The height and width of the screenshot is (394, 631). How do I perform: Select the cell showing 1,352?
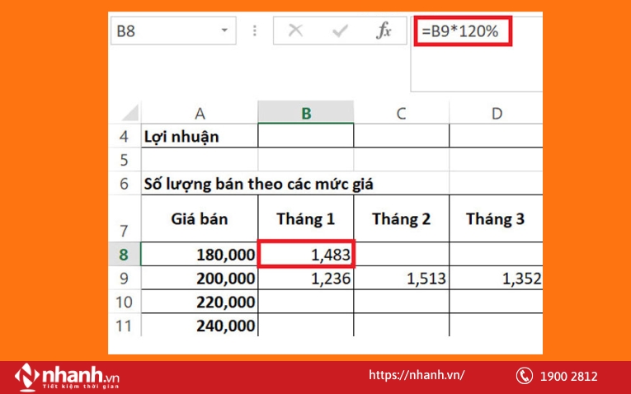coord(496,278)
